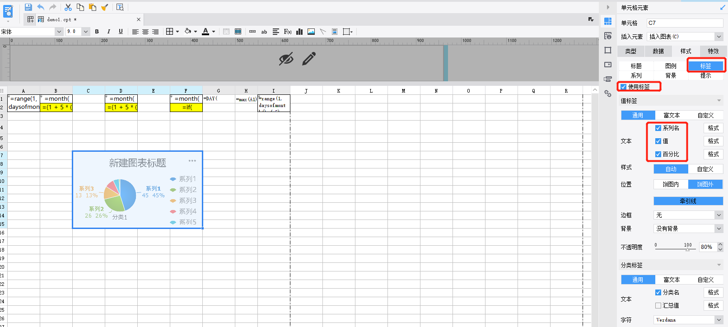
Task: Expand the border style dropdown arrow
Action: [x=177, y=32]
